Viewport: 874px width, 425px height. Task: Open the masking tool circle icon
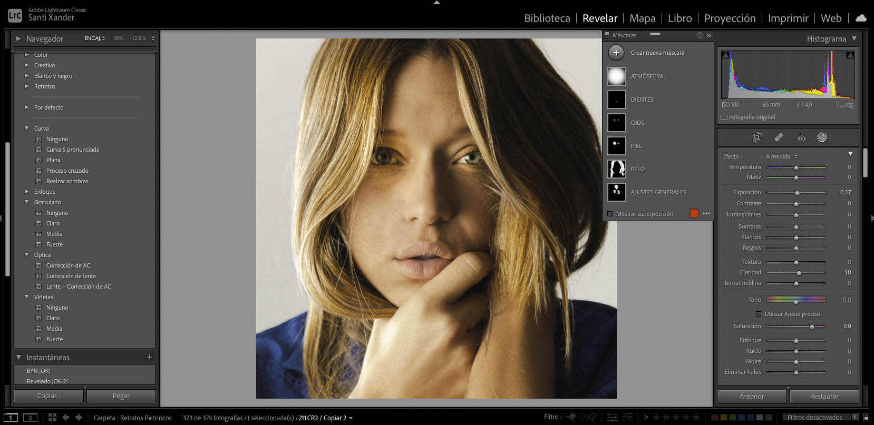(x=822, y=137)
